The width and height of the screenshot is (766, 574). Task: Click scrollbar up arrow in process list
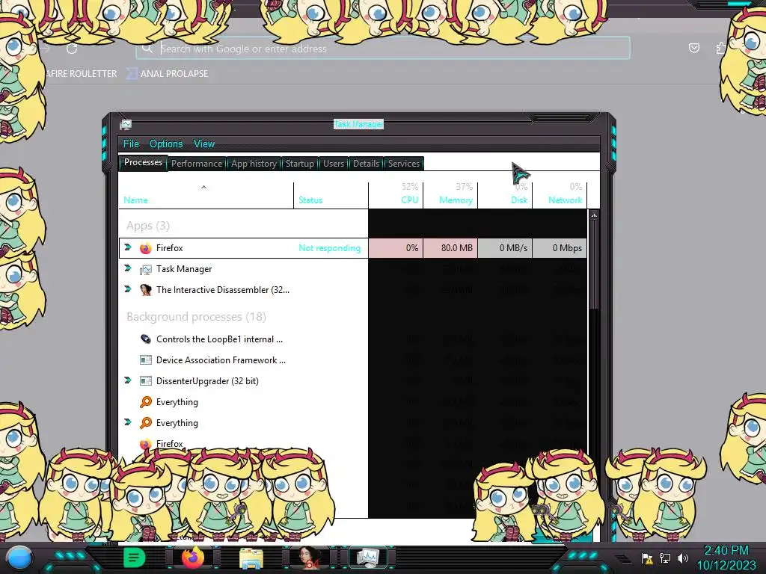coord(594,215)
